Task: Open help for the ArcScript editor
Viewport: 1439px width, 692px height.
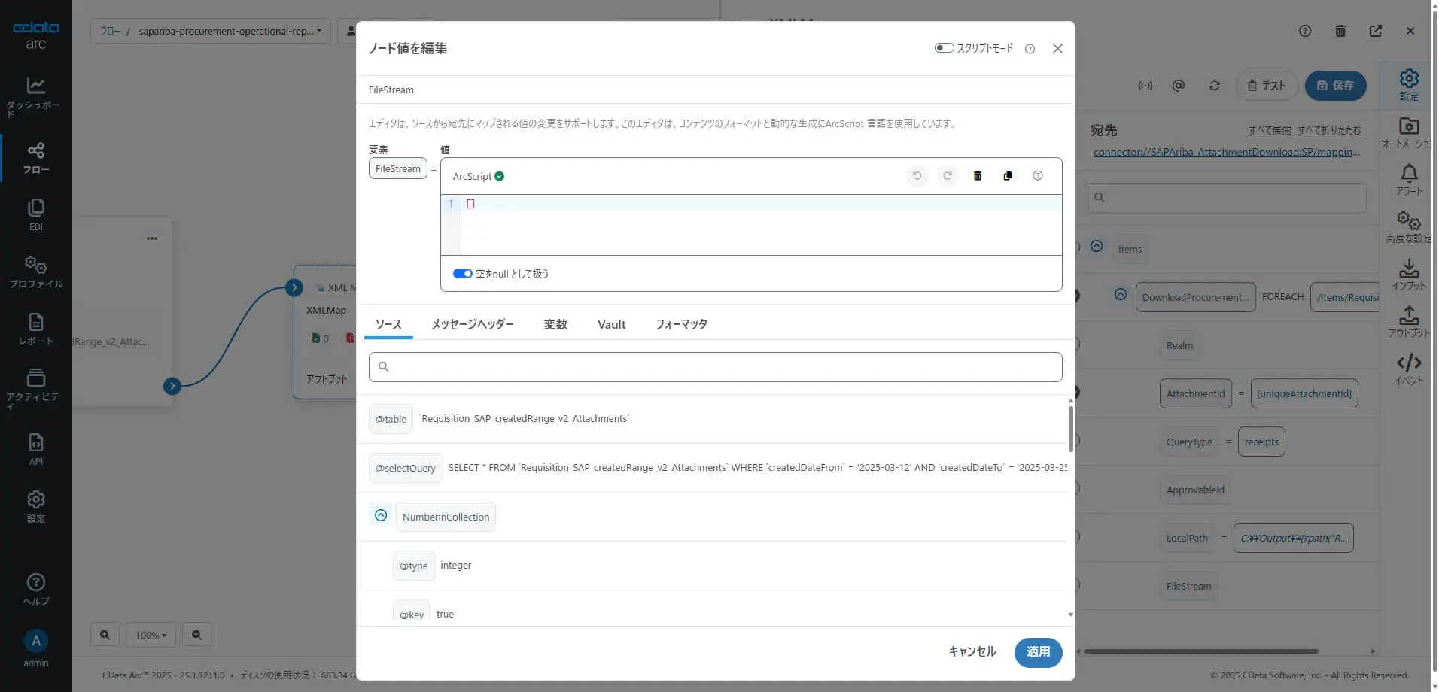Action: 1038,176
